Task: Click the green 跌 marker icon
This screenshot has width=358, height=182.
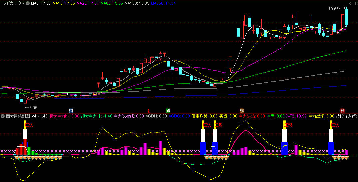Action: pos(168,111)
